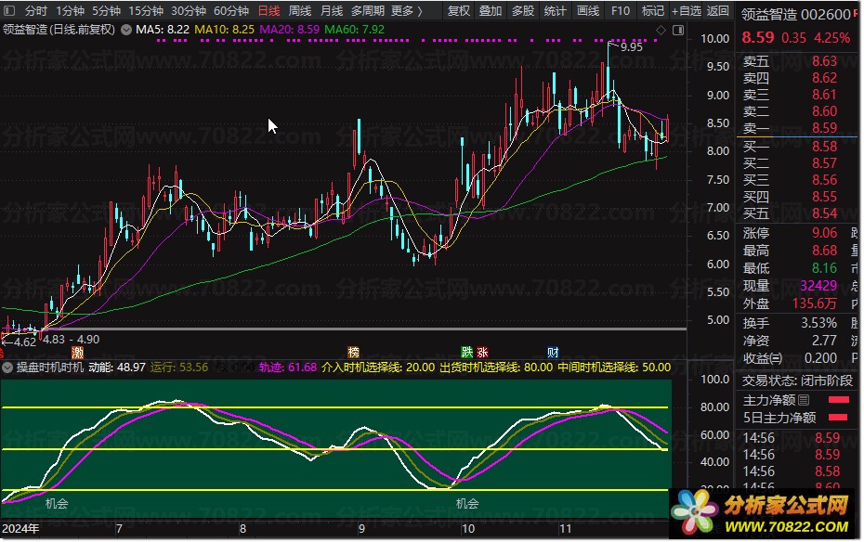
Task: Click the 买二 8.57 order row
Action: pyautogui.click(x=790, y=162)
